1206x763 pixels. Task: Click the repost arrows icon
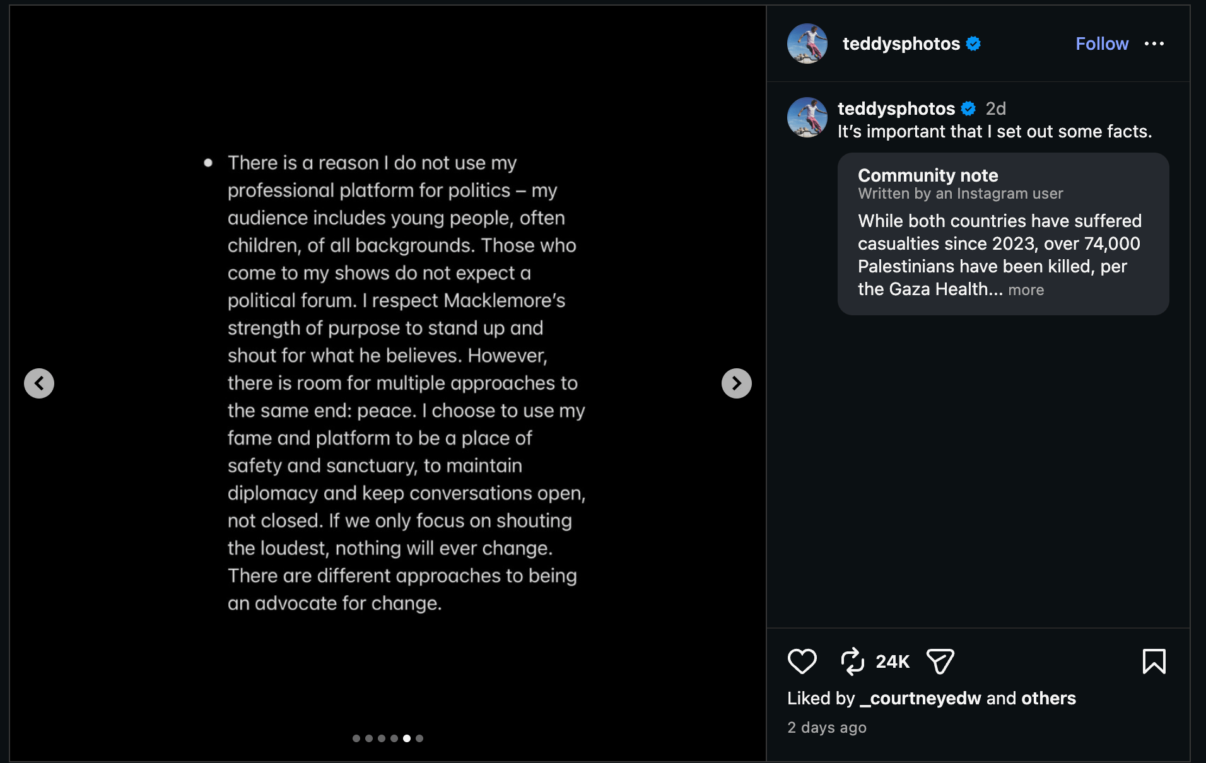coord(852,661)
